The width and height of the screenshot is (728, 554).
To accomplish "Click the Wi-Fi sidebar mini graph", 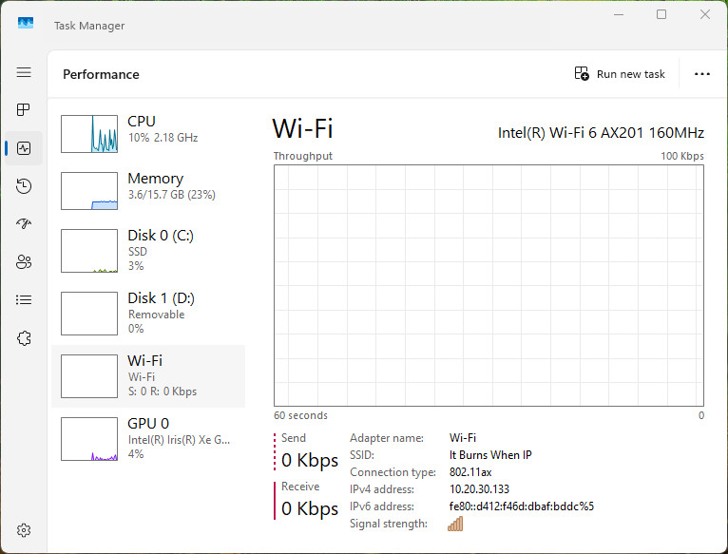I will tap(89, 376).
